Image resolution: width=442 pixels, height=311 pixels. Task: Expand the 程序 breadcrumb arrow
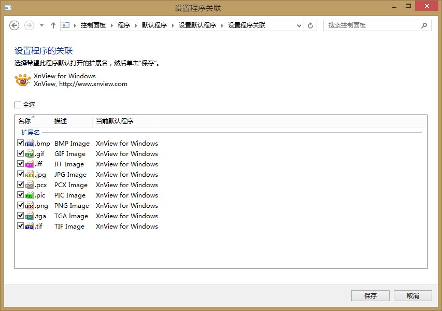tap(136, 25)
